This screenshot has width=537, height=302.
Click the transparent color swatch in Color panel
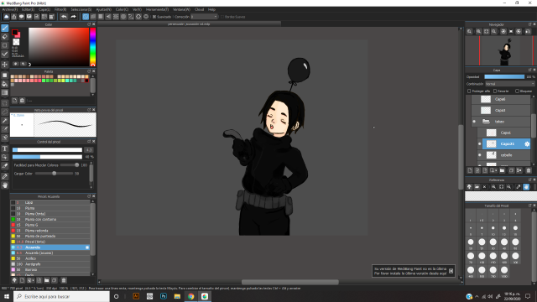click(x=16, y=42)
